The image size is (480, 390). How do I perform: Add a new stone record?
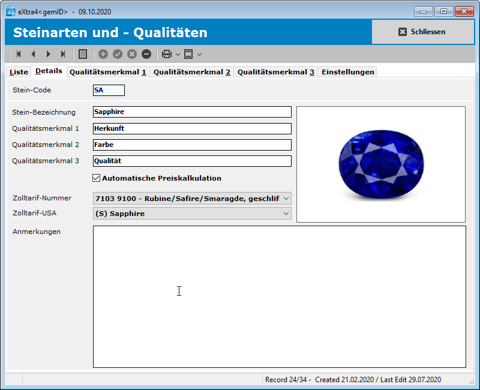pos(103,54)
